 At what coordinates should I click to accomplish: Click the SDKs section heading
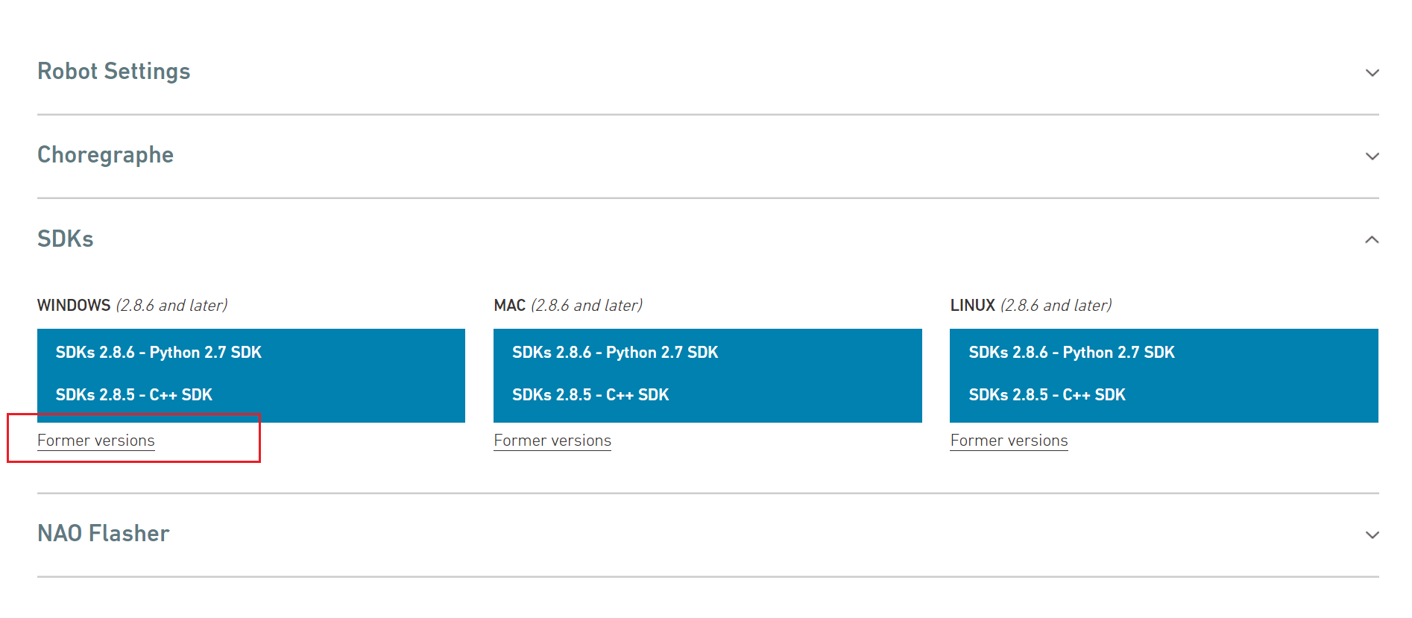[x=66, y=239]
